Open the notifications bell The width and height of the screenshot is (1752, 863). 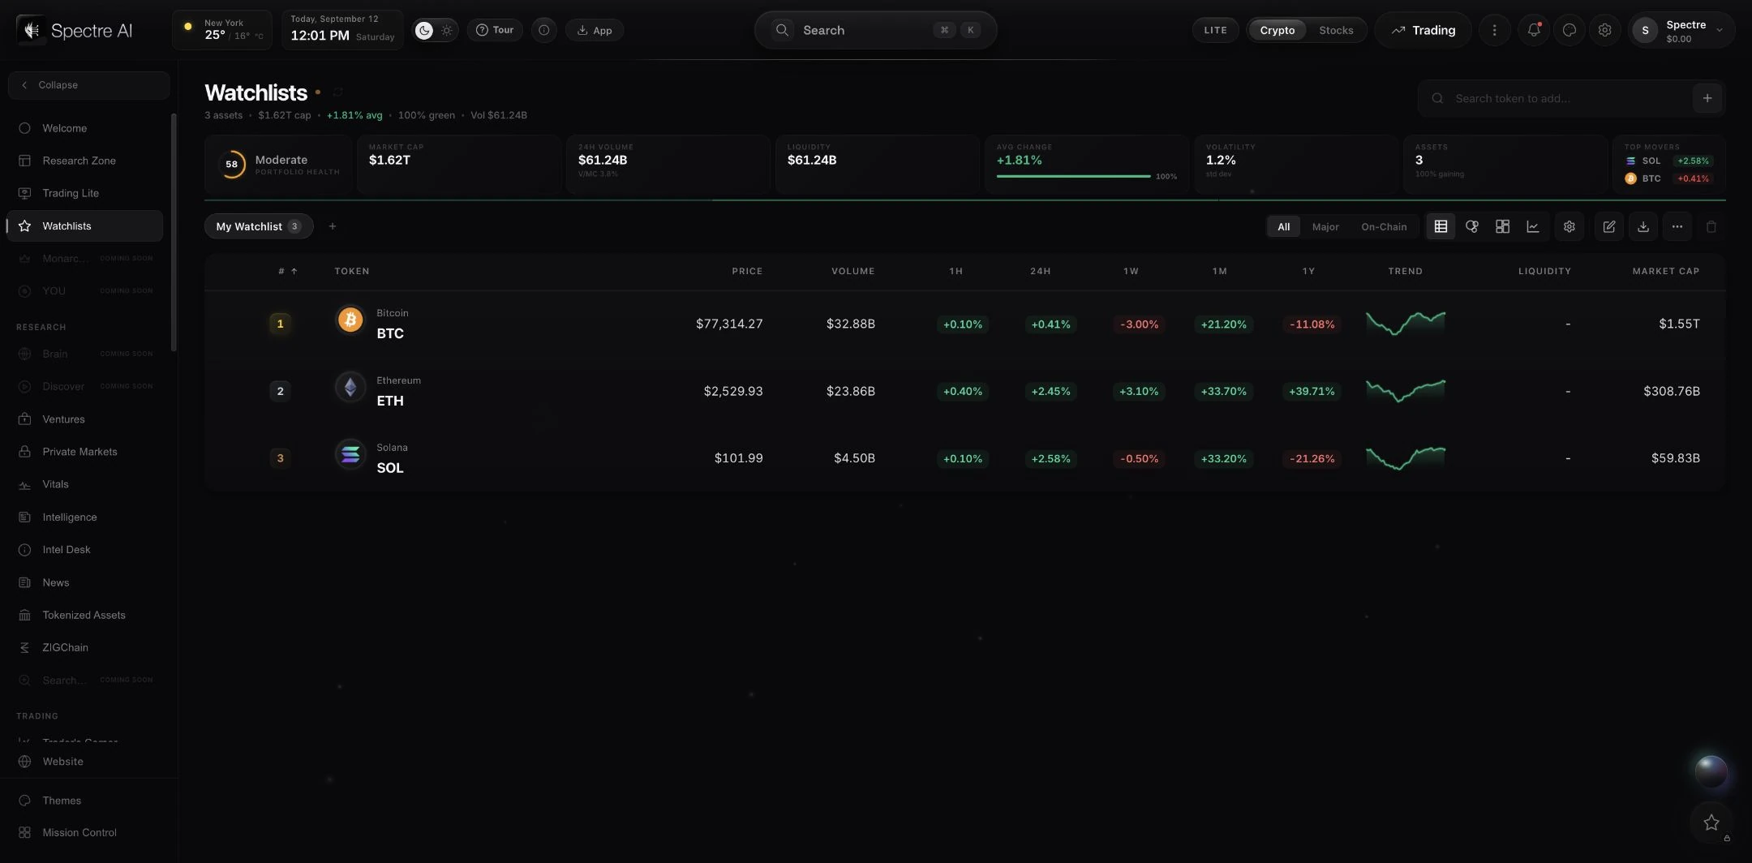[x=1534, y=30]
